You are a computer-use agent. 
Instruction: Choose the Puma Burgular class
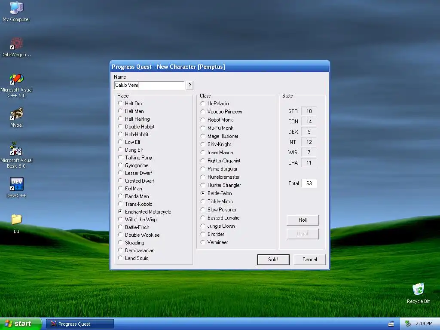pyautogui.click(x=219, y=168)
